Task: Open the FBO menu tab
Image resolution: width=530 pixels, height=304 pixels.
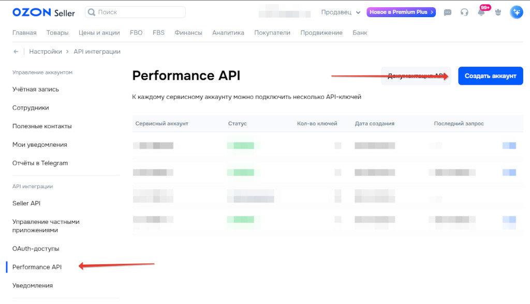Action: pos(136,33)
